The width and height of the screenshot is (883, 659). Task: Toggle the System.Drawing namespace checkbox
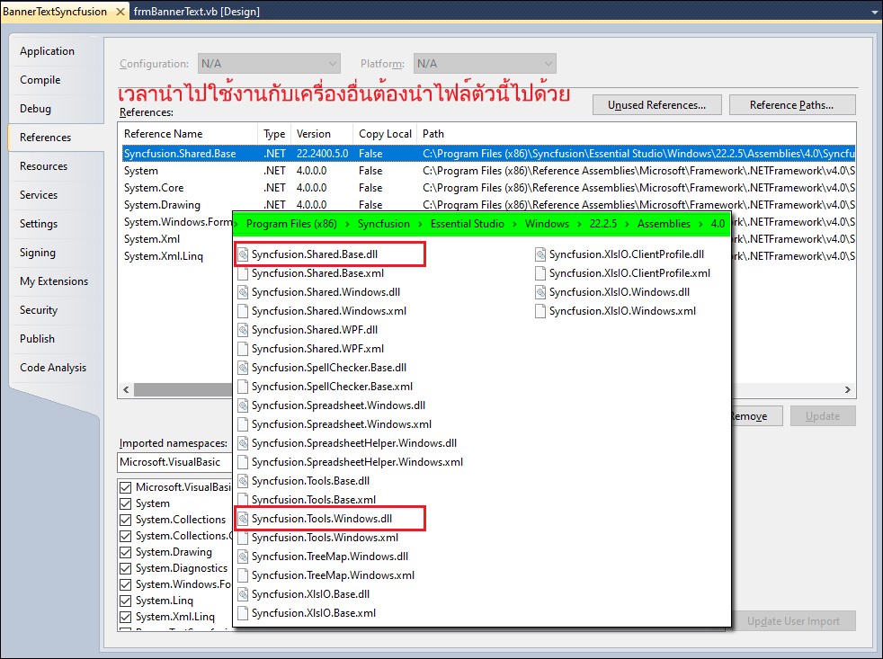pyautogui.click(x=125, y=552)
